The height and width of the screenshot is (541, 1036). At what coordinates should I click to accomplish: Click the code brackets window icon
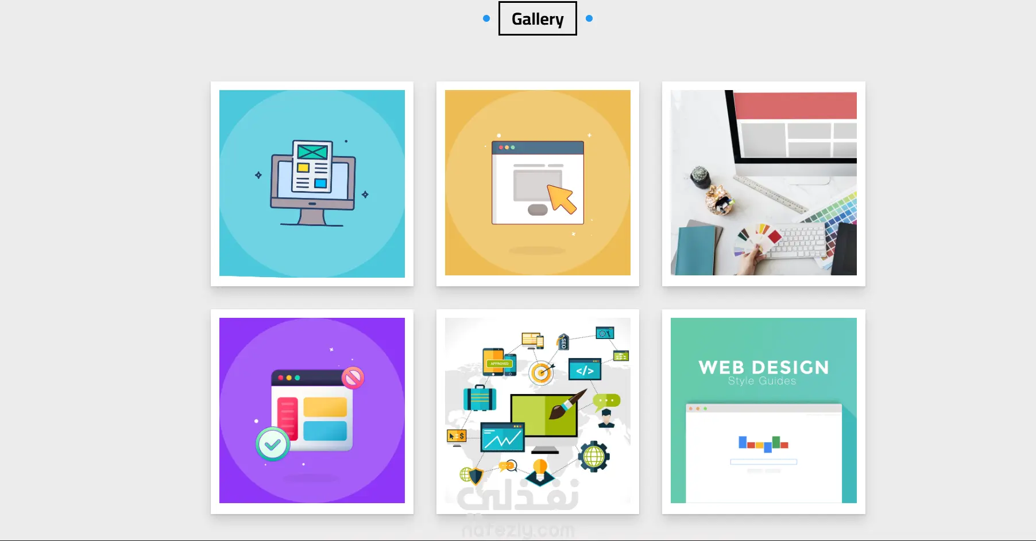pyautogui.click(x=585, y=370)
